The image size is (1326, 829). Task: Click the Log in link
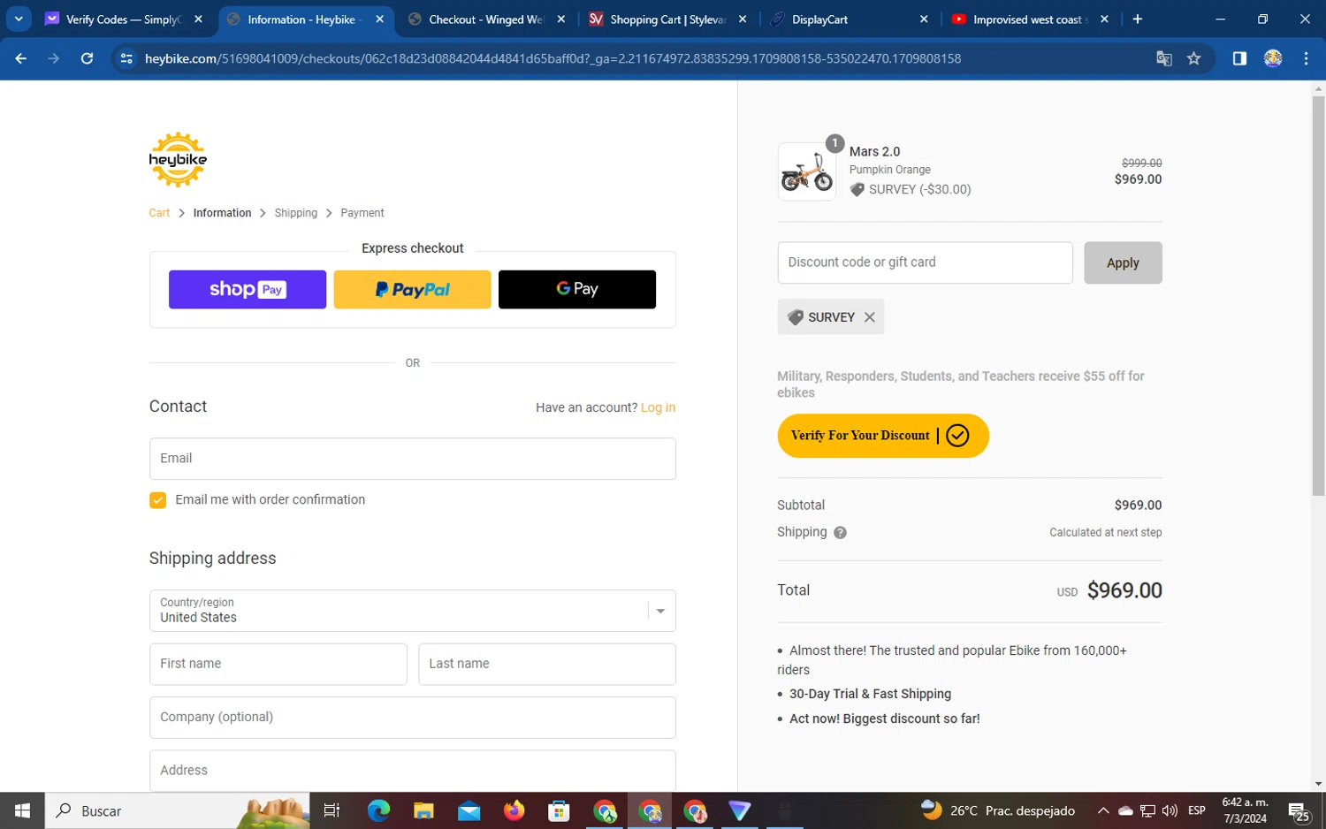tap(658, 407)
